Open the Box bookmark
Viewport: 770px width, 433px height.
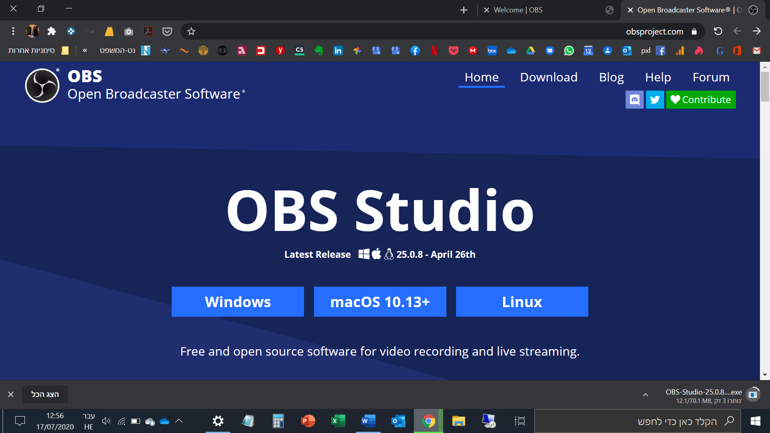click(492, 51)
